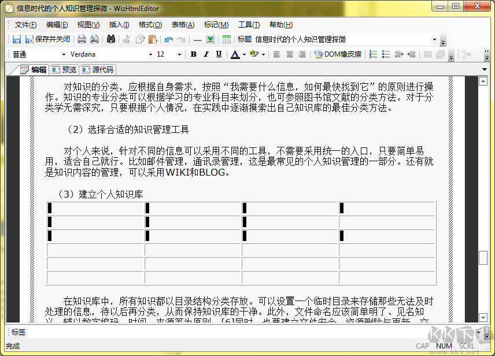Expand the title toolbar overflow options

click(x=443, y=39)
